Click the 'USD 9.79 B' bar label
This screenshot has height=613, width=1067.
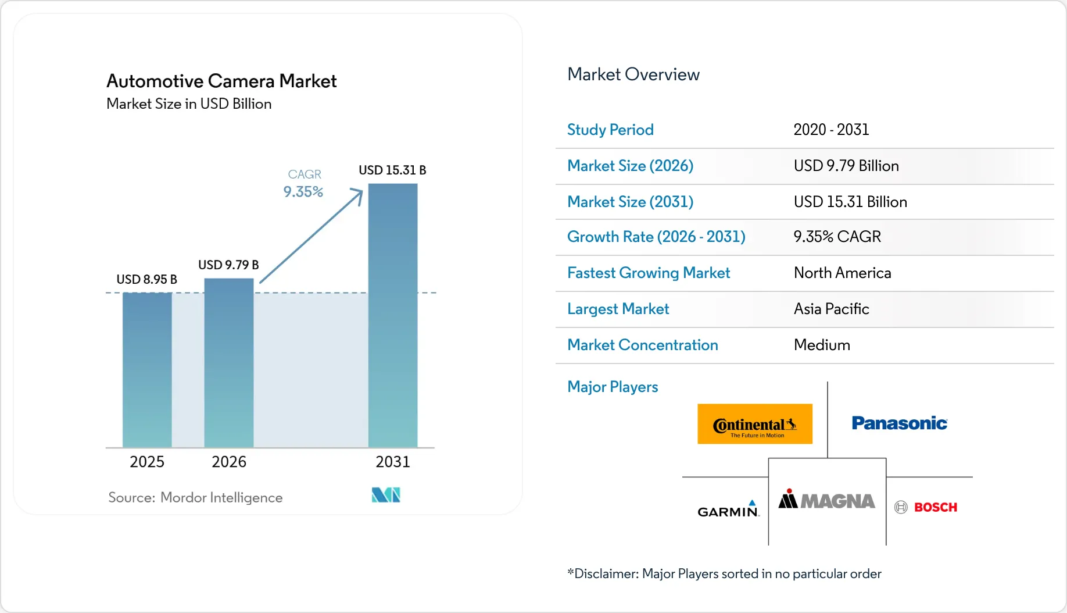228,265
